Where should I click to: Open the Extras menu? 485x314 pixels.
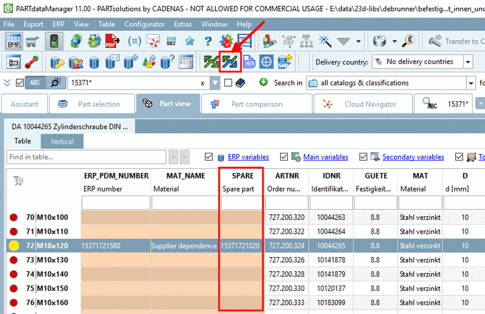click(x=183, y=24)
